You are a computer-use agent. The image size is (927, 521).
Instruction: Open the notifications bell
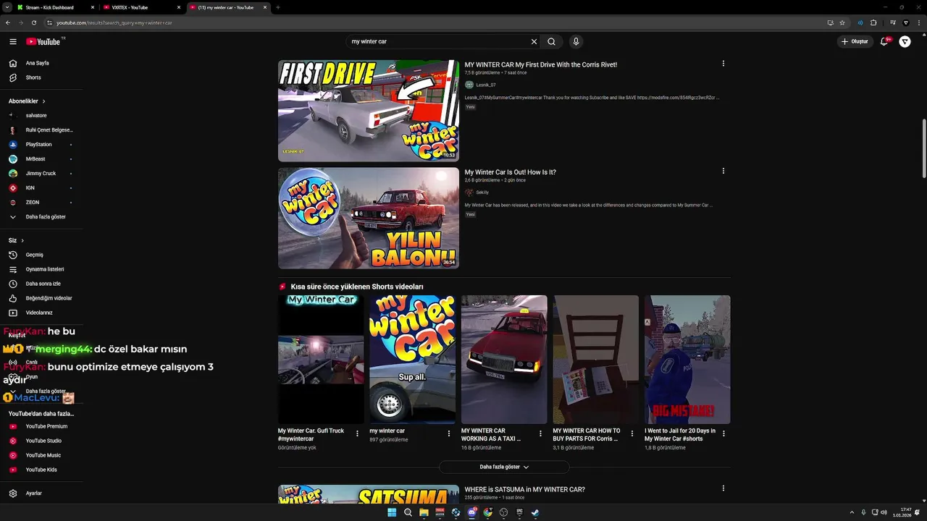884,42
